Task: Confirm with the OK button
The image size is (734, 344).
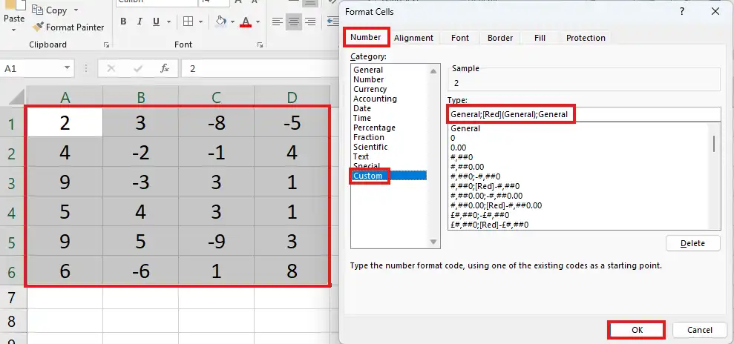Action: tap(637, 330)
